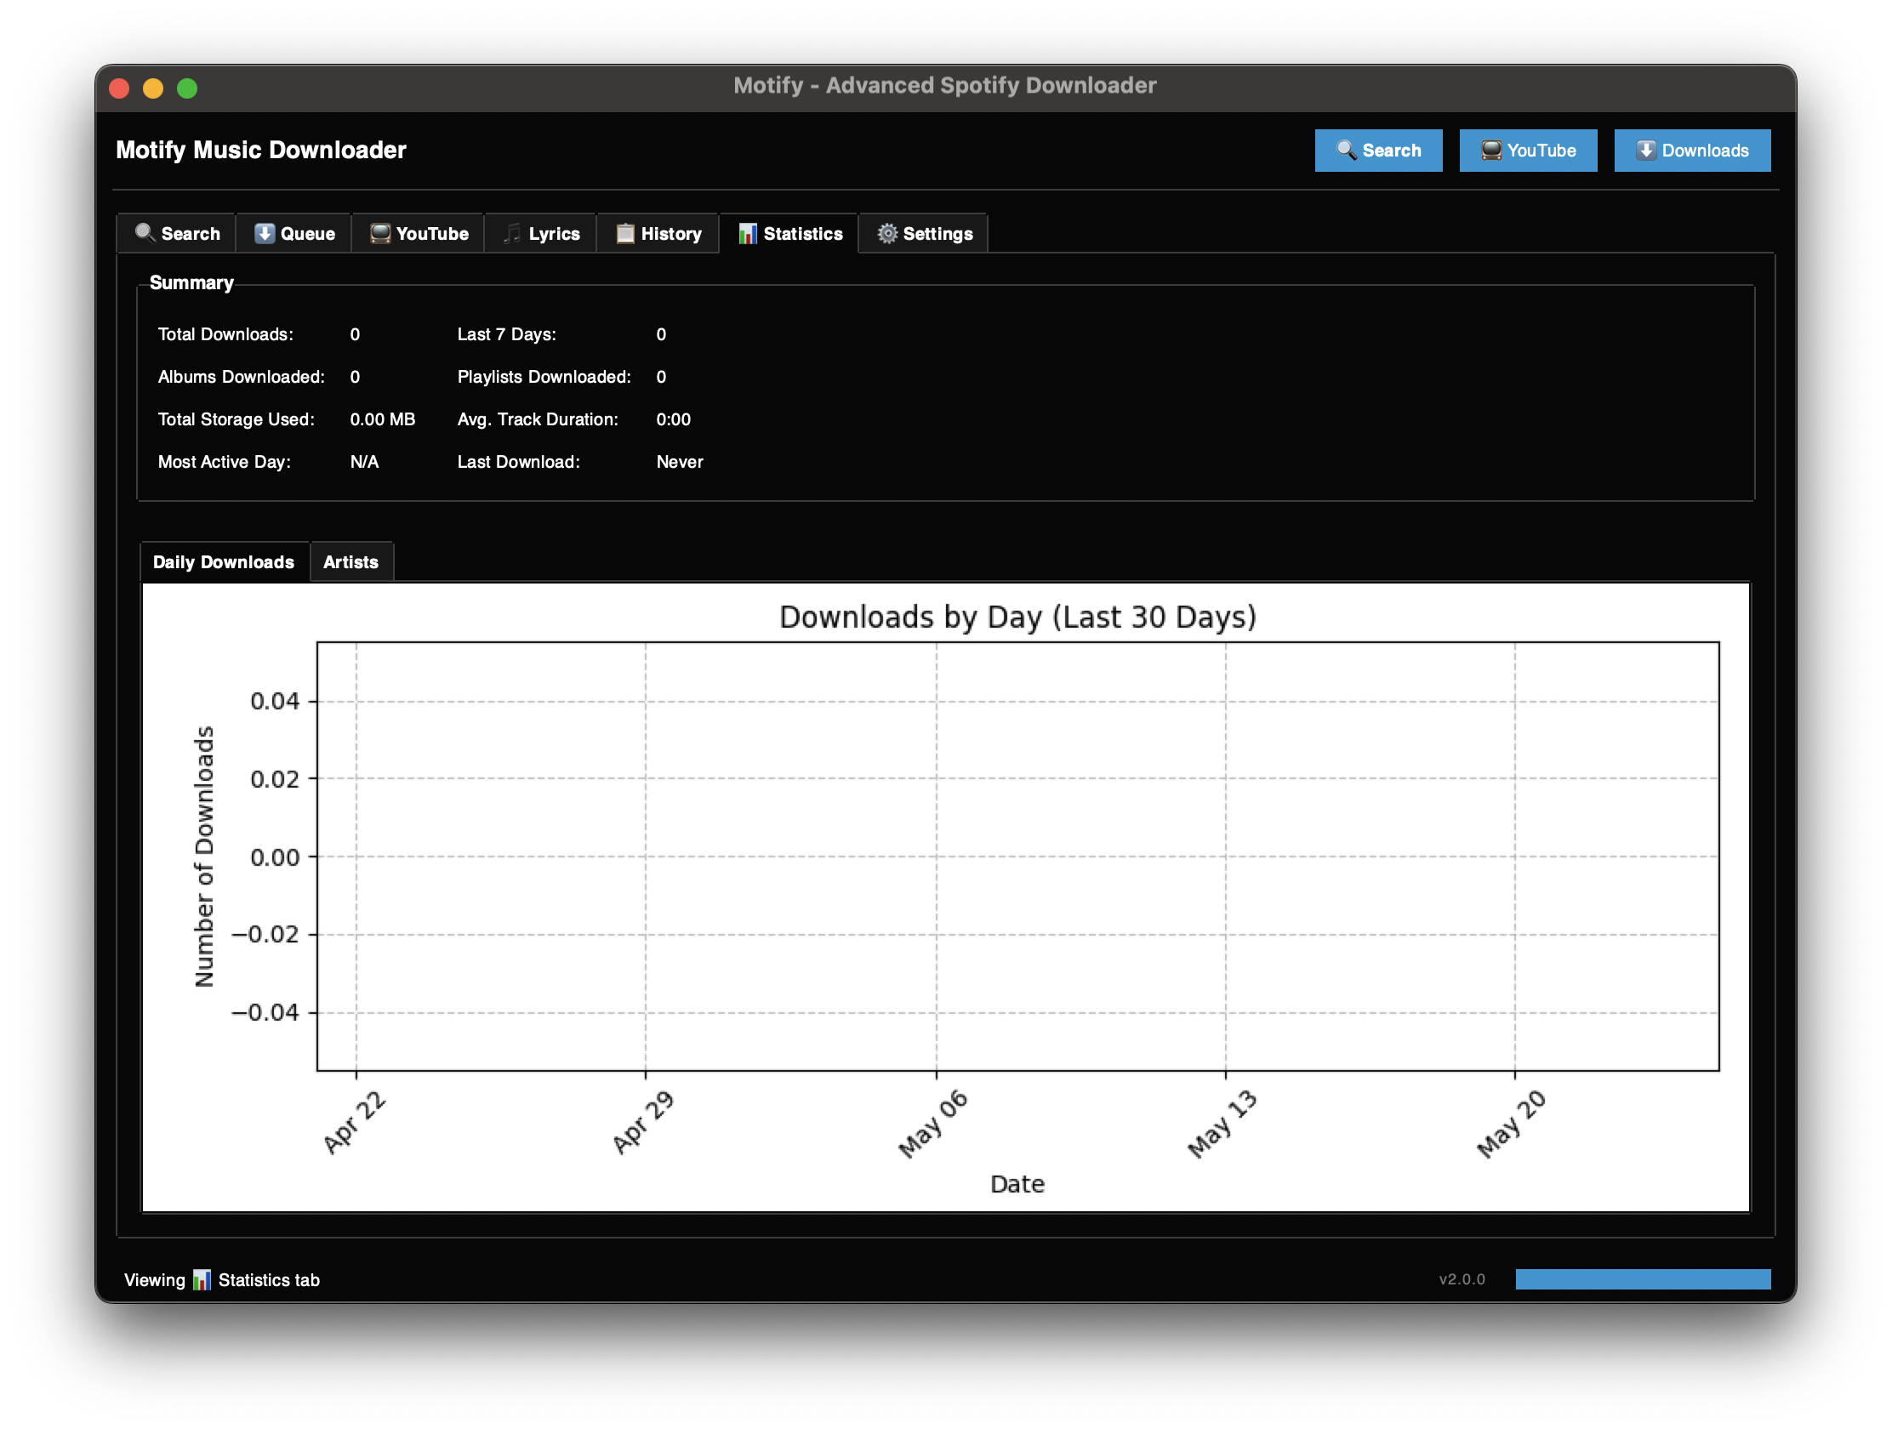Click the window title 'Motify - Advanced Spotify Downloader'
The image size is (1892, 1429).
[x=945, y=86]
